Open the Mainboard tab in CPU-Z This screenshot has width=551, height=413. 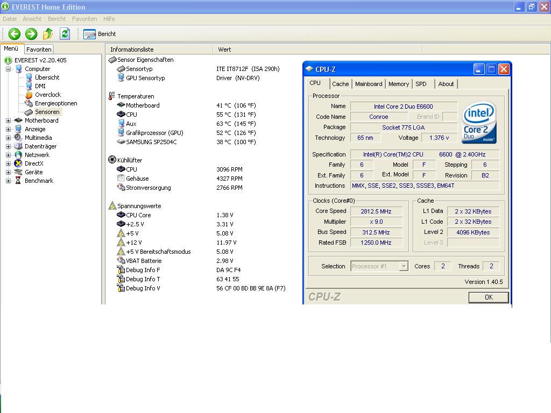(x=369, y=84)
